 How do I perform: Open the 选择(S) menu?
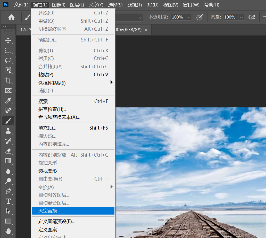click(x=115, y=5)
